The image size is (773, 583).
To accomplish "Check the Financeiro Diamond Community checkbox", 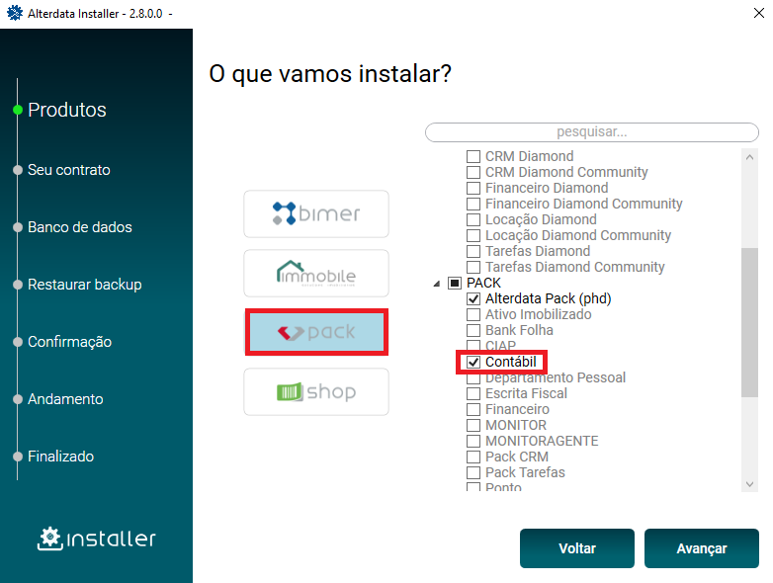I will [473, 204].
